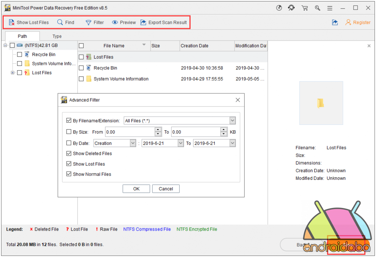Enable the By Date checkbox
The width and height of the screenshot is (376, 257).
tap(69, 143)
